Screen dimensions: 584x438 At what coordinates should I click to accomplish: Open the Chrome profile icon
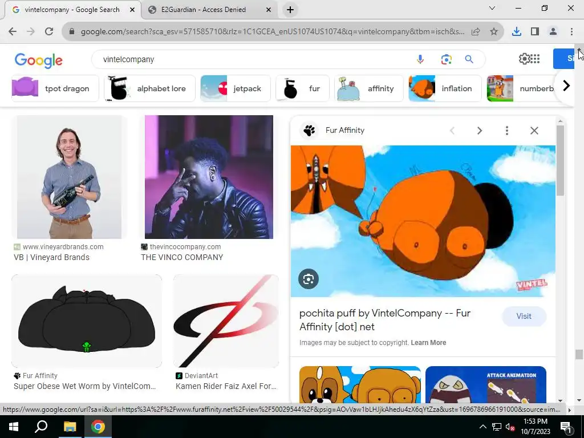tap(553, 32)
